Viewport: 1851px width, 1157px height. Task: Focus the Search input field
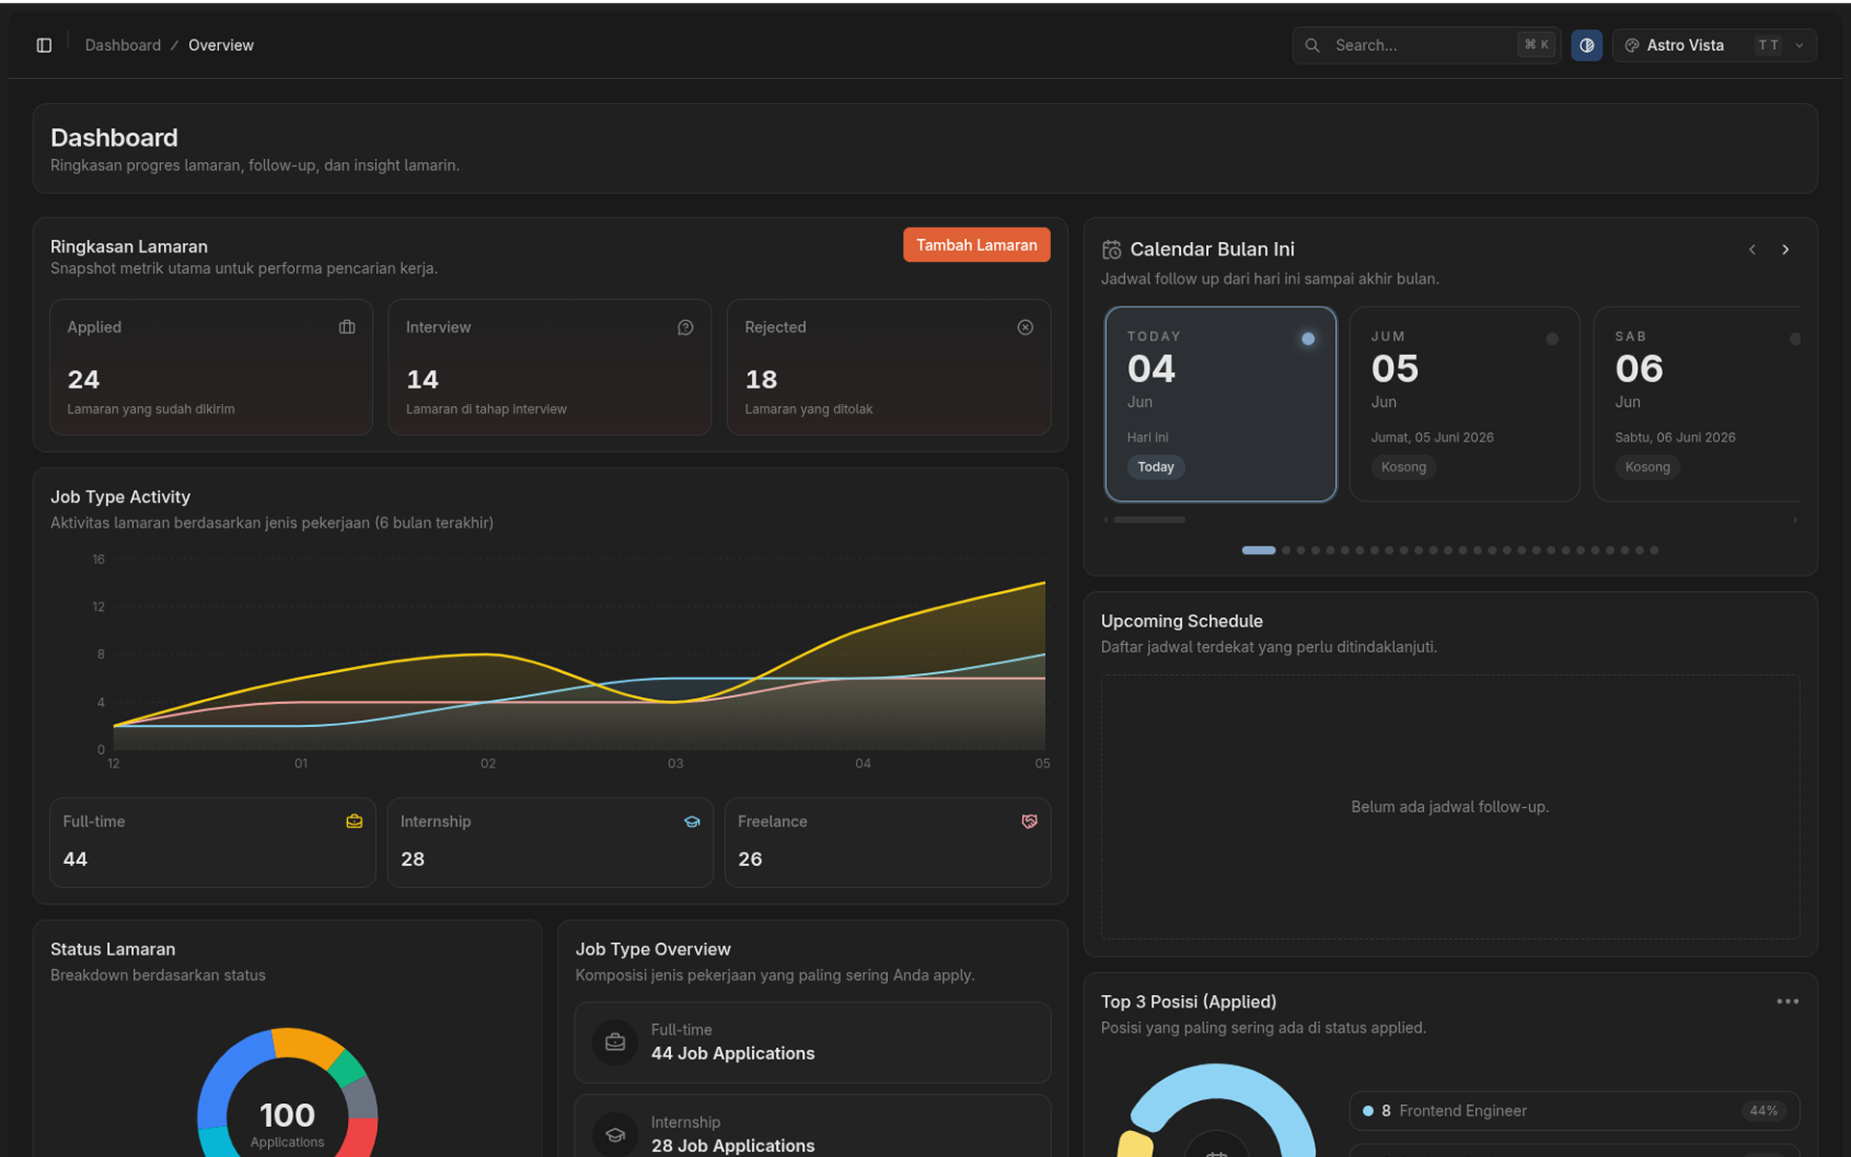click(x=1427, y=45)
